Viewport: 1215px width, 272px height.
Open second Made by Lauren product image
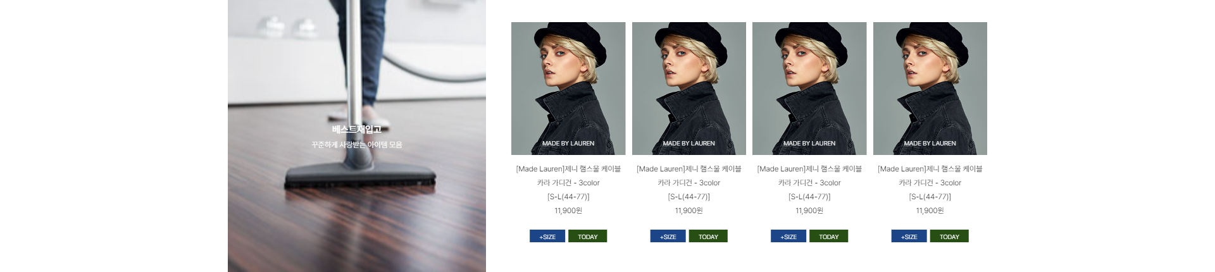pos(689,89)
